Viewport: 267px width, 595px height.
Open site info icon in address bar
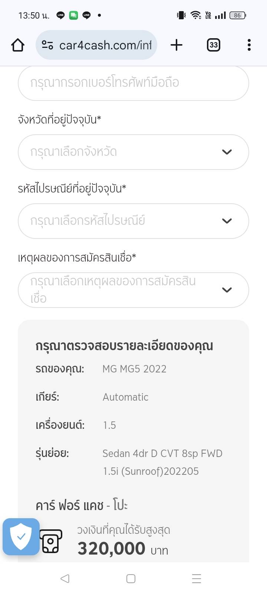[x=47, y=45]
